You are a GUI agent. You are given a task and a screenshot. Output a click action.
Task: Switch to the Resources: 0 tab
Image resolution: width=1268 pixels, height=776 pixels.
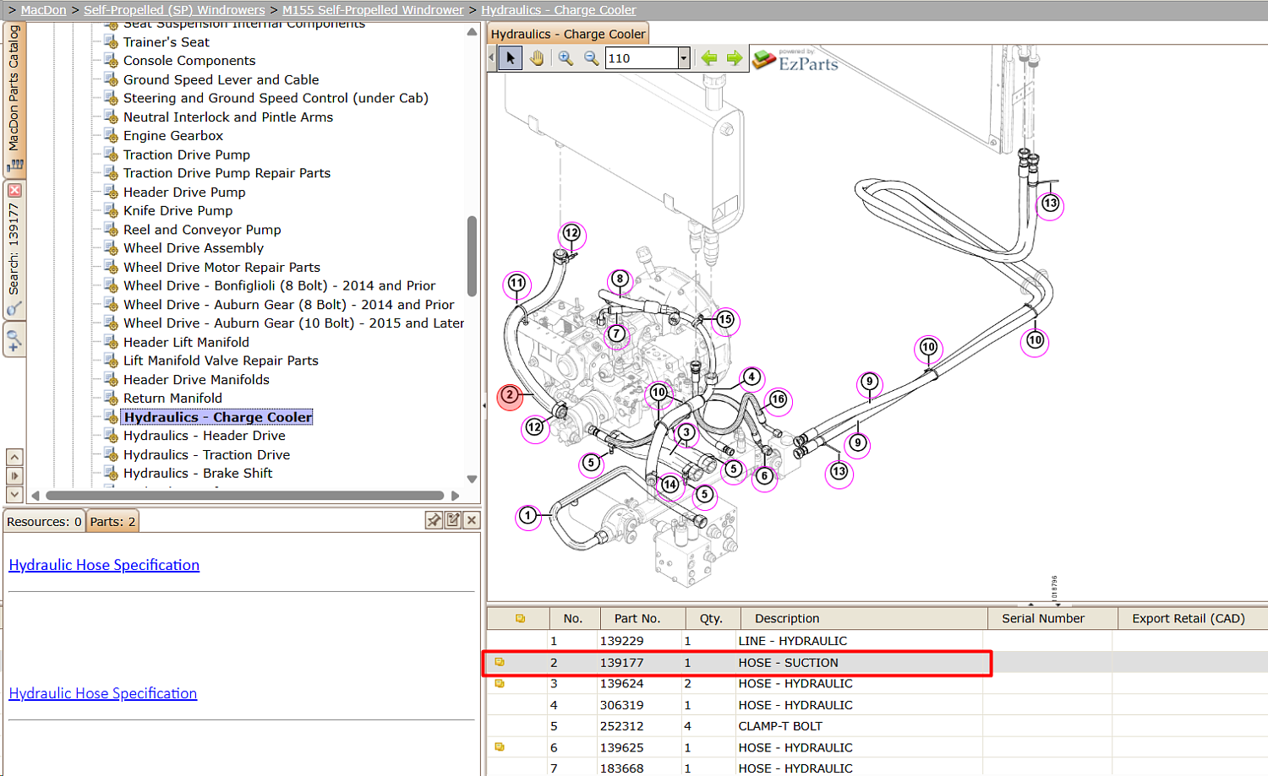coord(44,521)
